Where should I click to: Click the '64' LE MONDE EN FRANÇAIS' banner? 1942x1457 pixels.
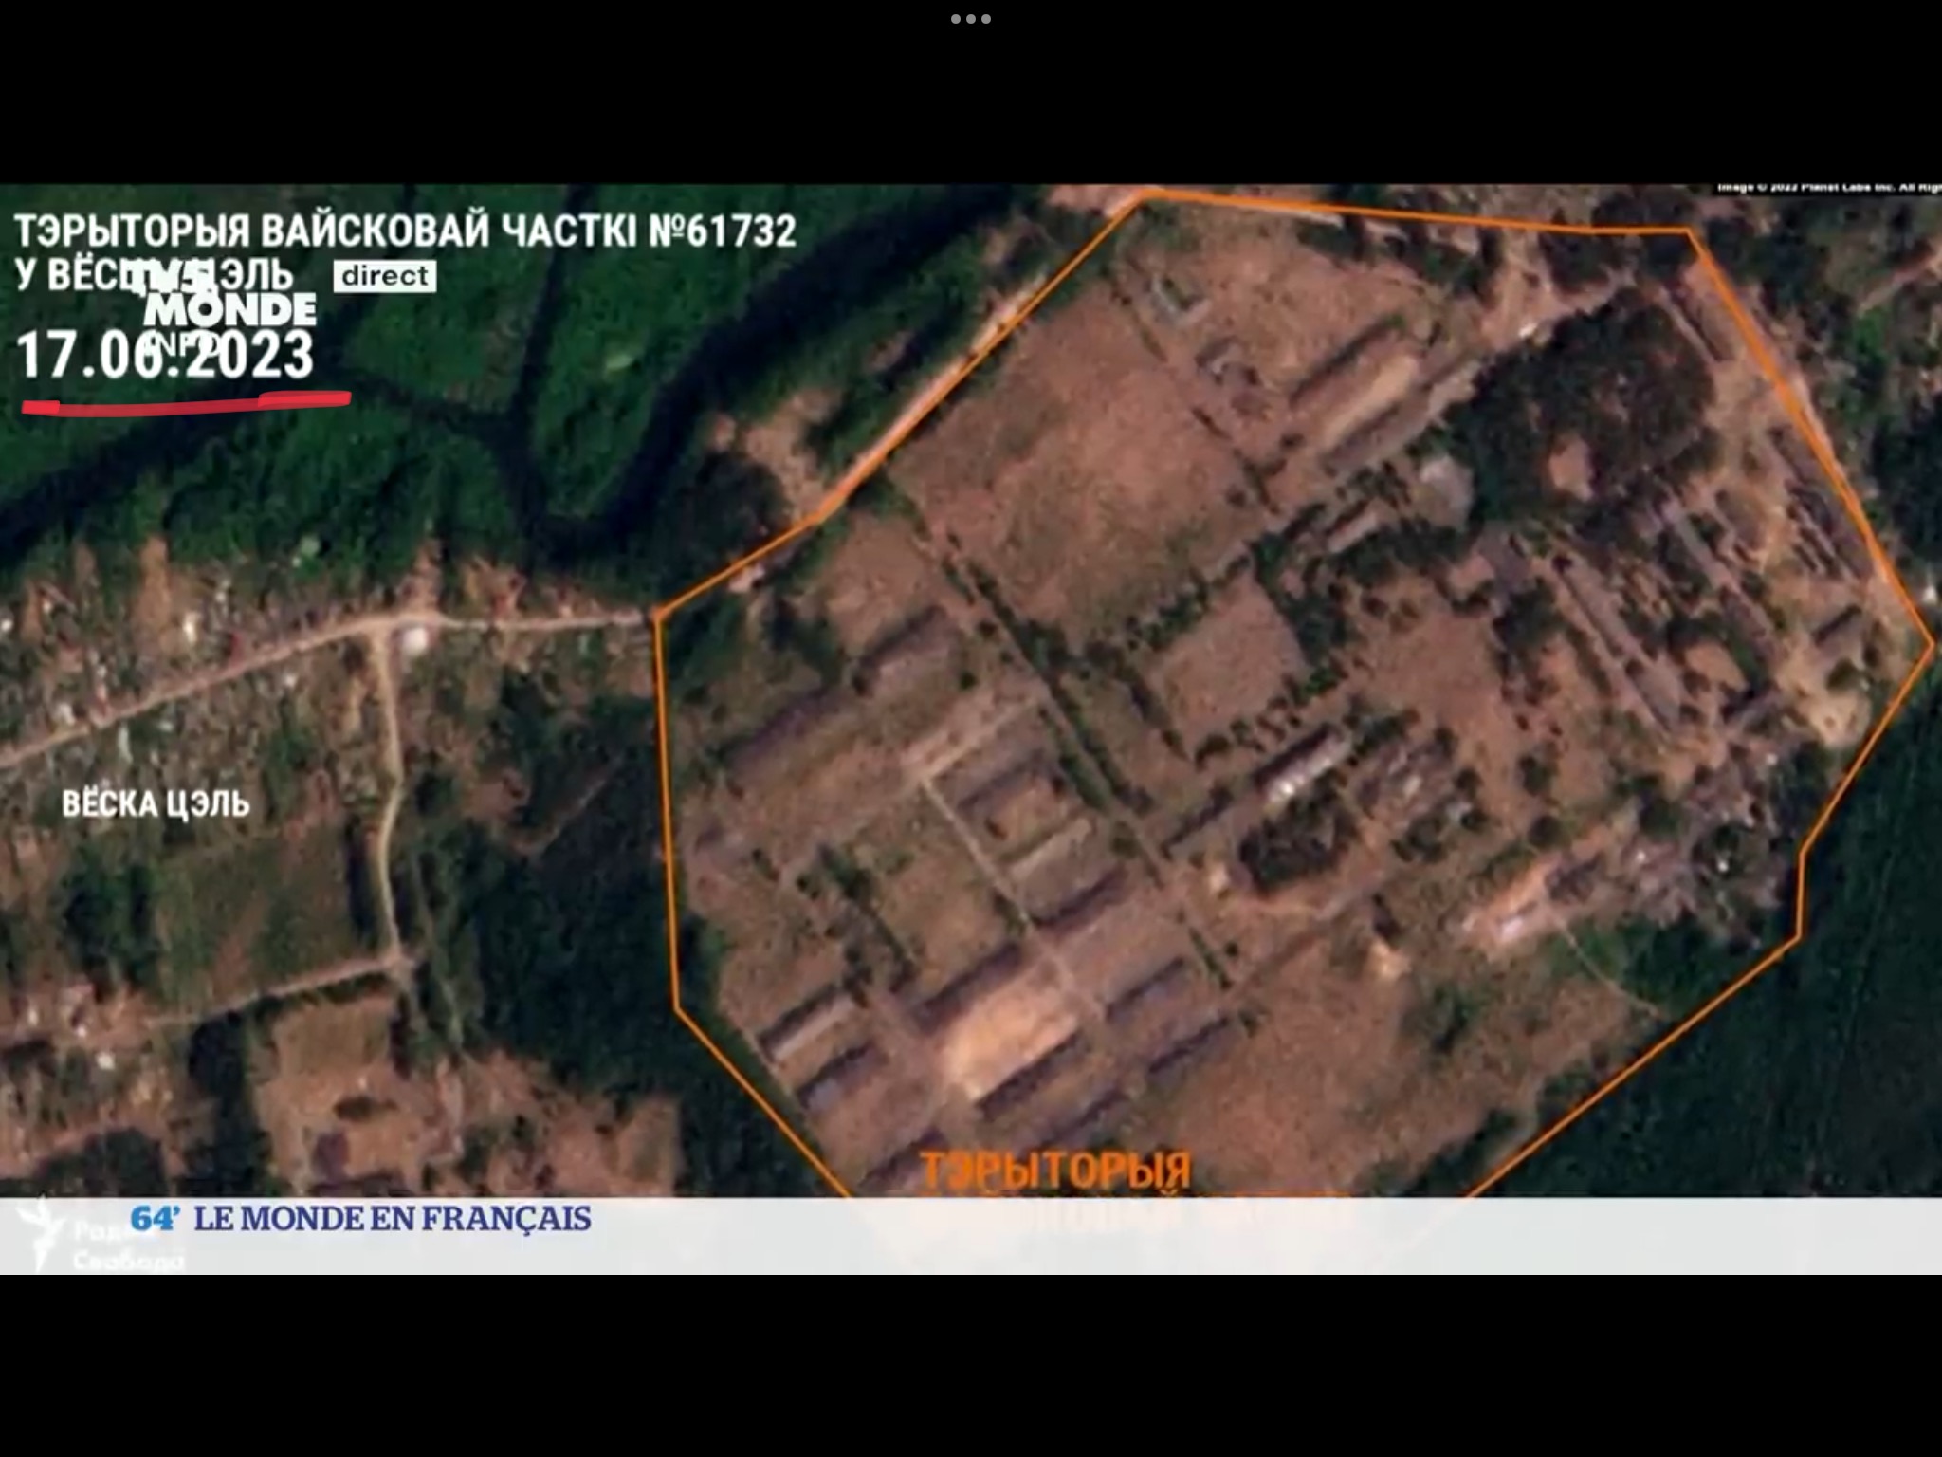click(x=360, y=1219)
